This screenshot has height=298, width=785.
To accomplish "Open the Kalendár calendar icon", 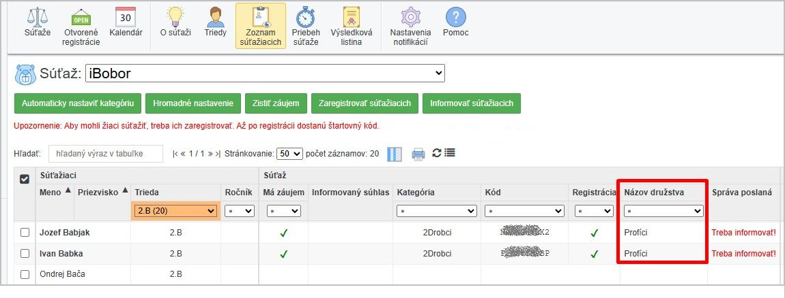I will click(126, 18).
